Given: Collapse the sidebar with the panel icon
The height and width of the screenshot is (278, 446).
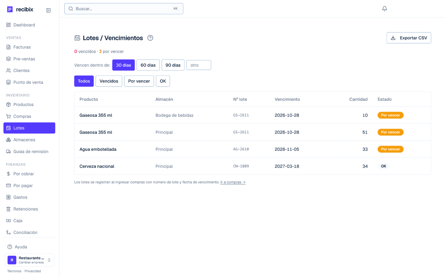Looking at the screenshot, I should pyautogui.click(x=49, y=10).
